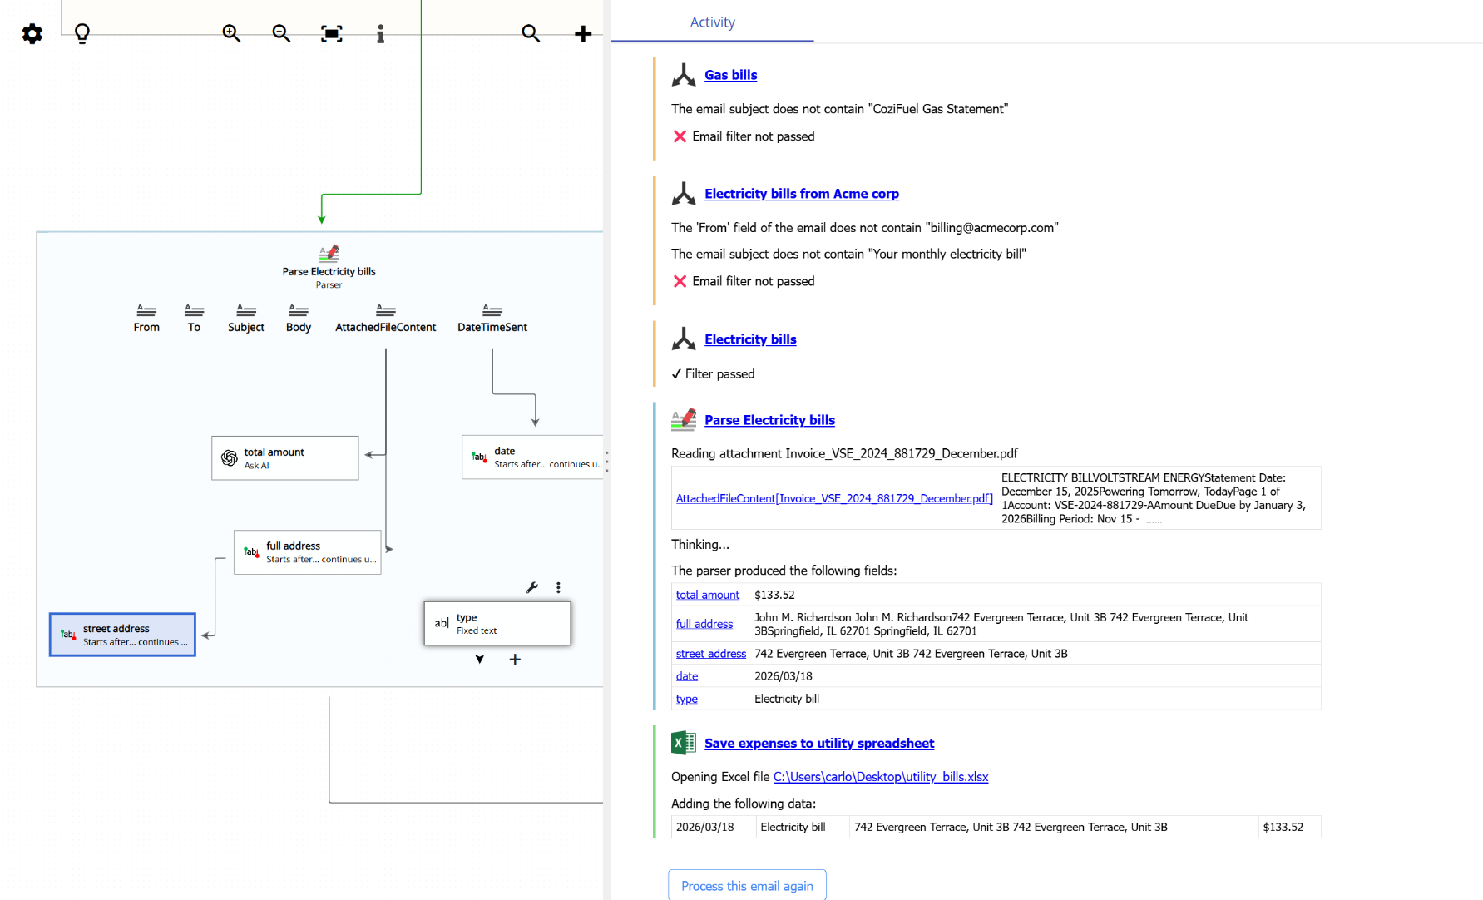The height and width of the screenshot is (900, 1483).
Task: Select the street address parser node
Action: (x=122, y=635)
